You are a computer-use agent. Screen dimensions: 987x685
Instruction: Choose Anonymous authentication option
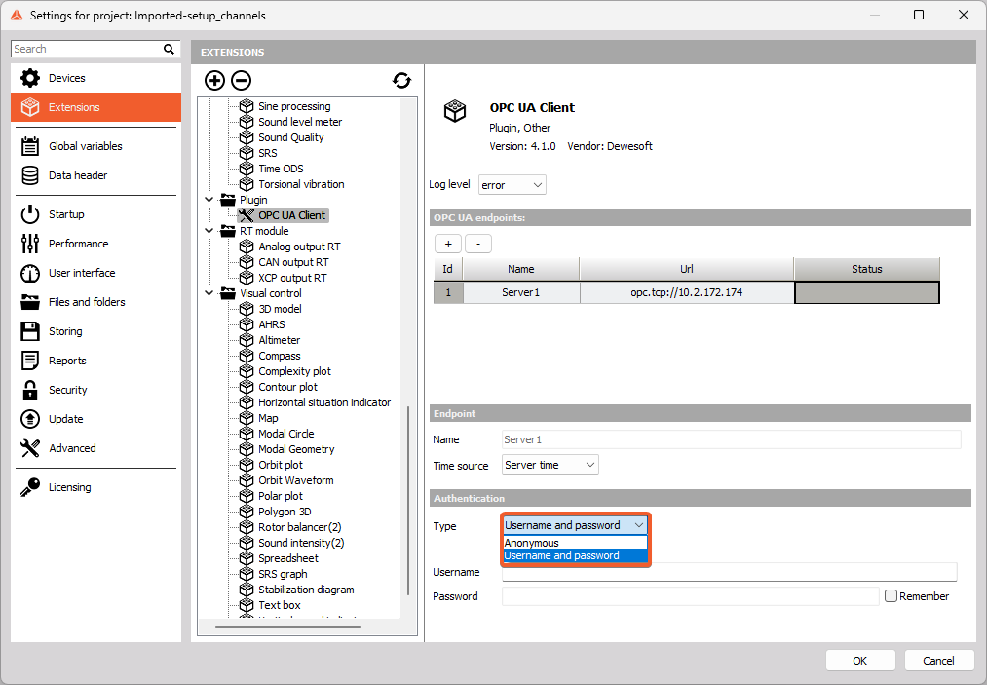point(575,543)
